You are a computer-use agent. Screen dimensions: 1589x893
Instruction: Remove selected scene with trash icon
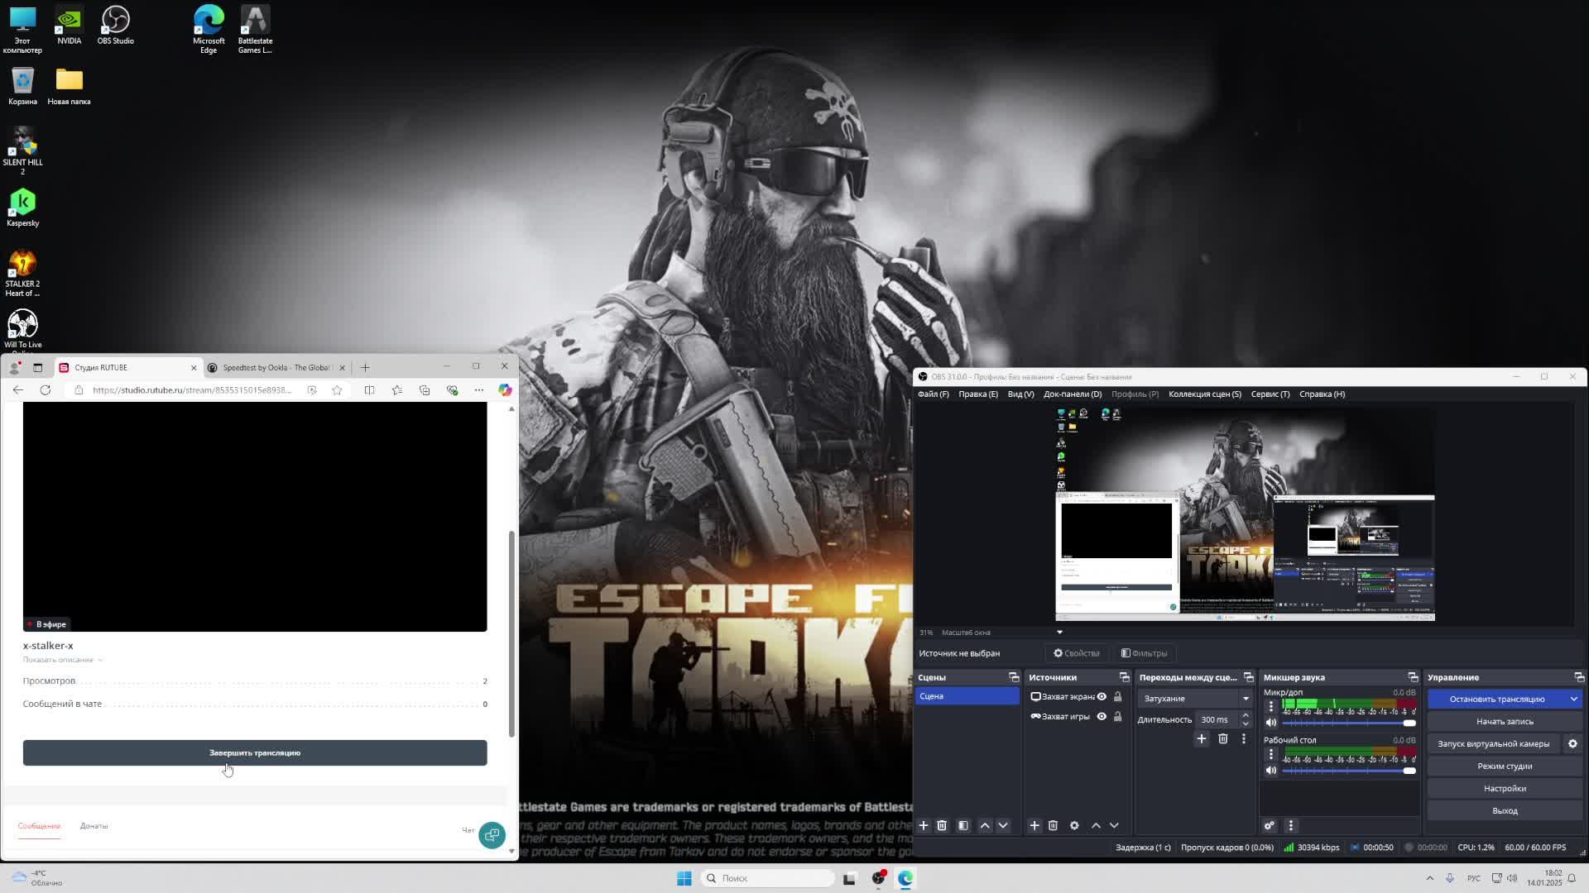coord(942,825)
